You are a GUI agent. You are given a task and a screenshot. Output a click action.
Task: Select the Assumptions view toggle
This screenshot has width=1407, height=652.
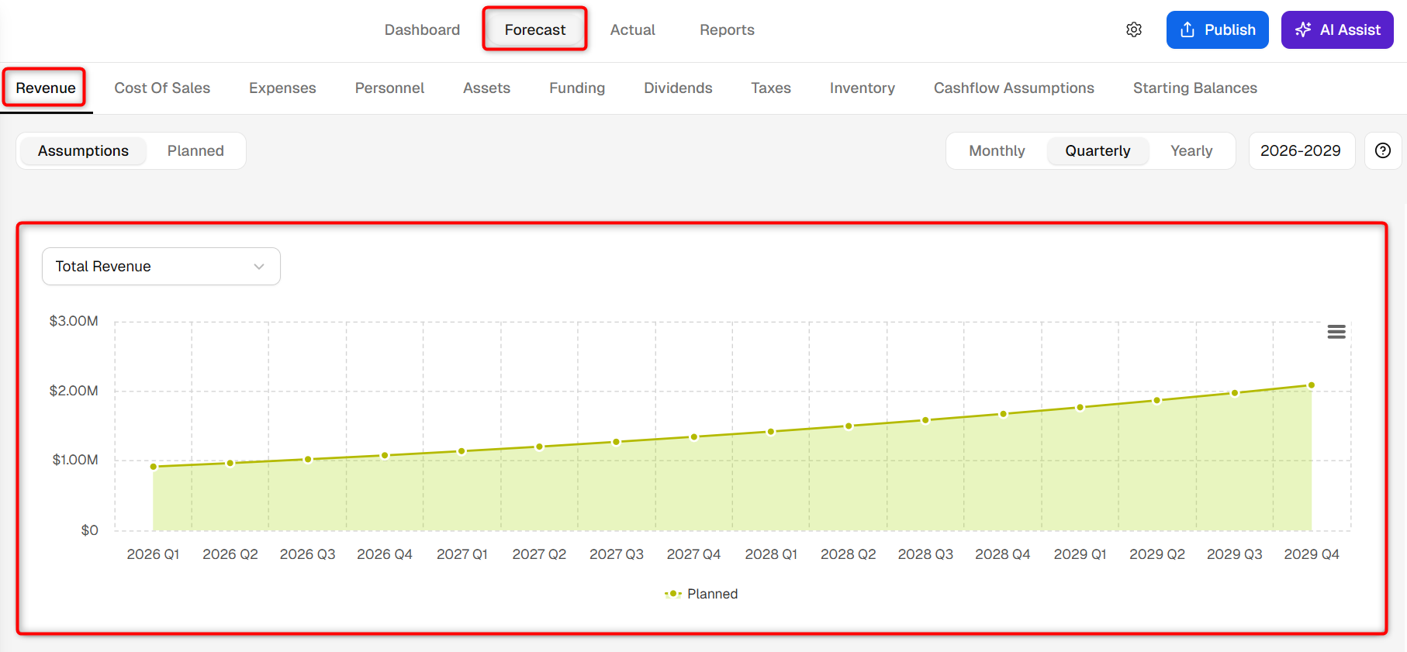tap(83, 150)
